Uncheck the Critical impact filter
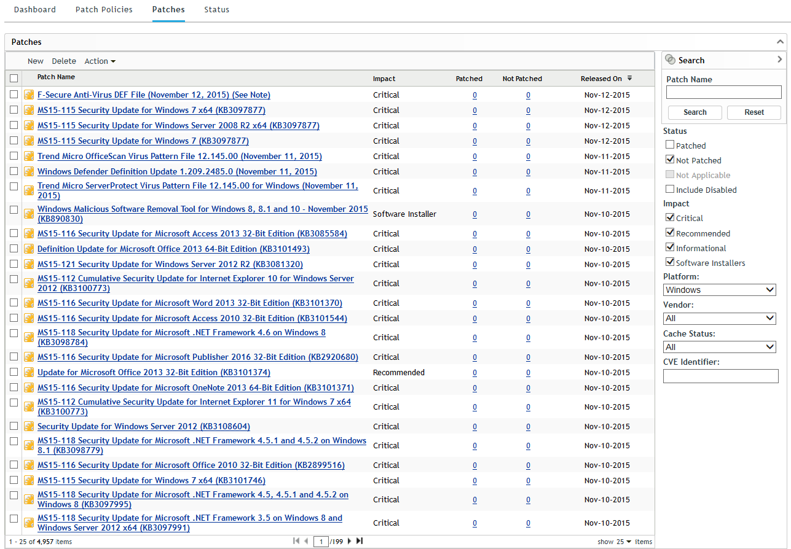 [670, 218]
